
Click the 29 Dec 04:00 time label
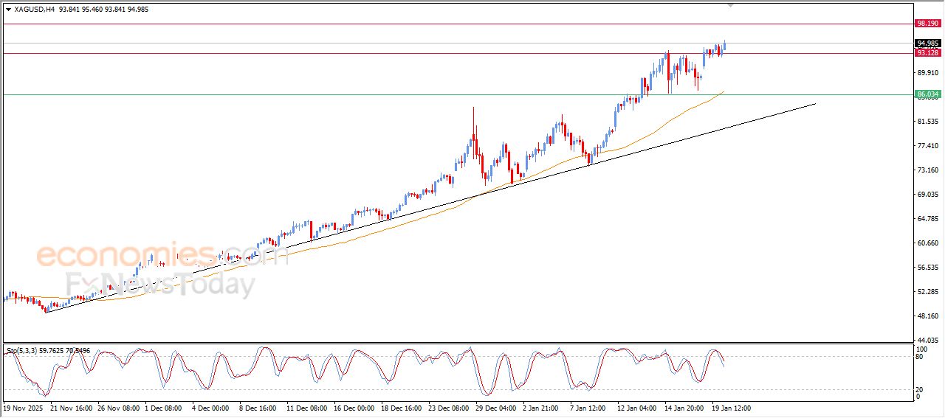[495, 407]
